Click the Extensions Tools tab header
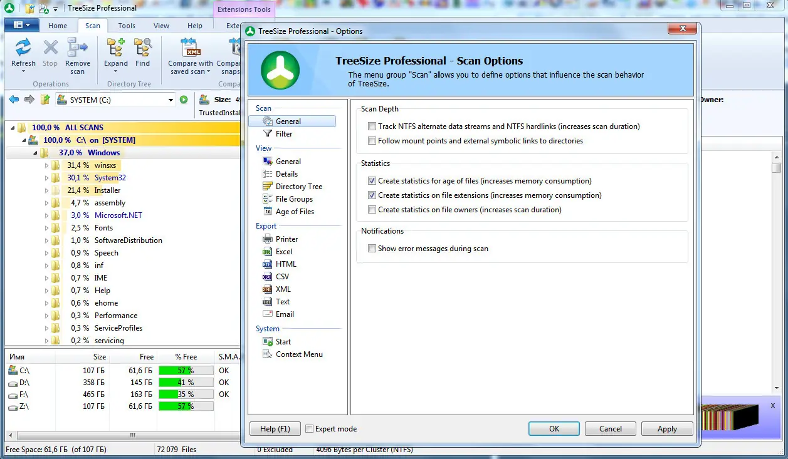 [244, 9]
